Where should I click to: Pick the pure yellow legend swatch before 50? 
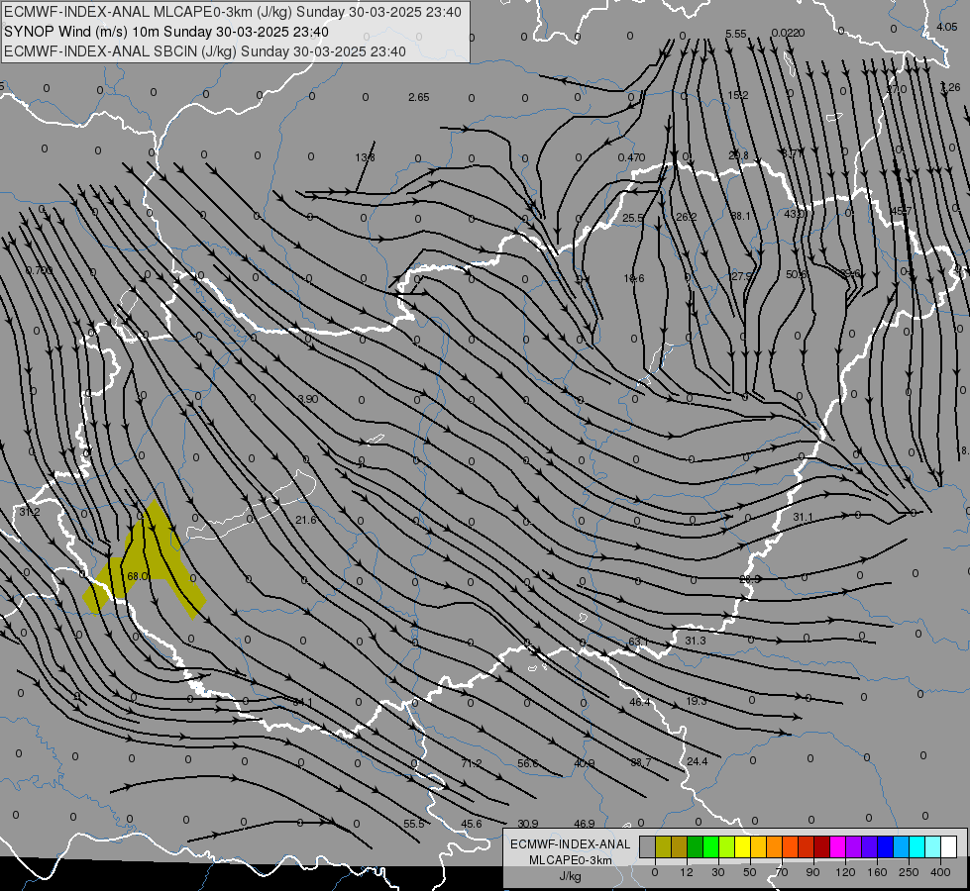point(742,846)
